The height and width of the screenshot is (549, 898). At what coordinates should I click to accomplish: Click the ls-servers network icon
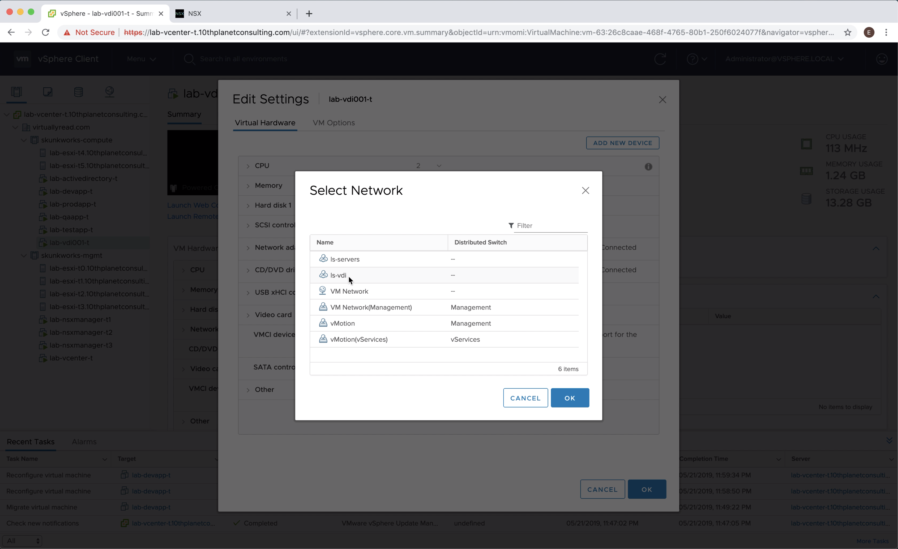323,259
